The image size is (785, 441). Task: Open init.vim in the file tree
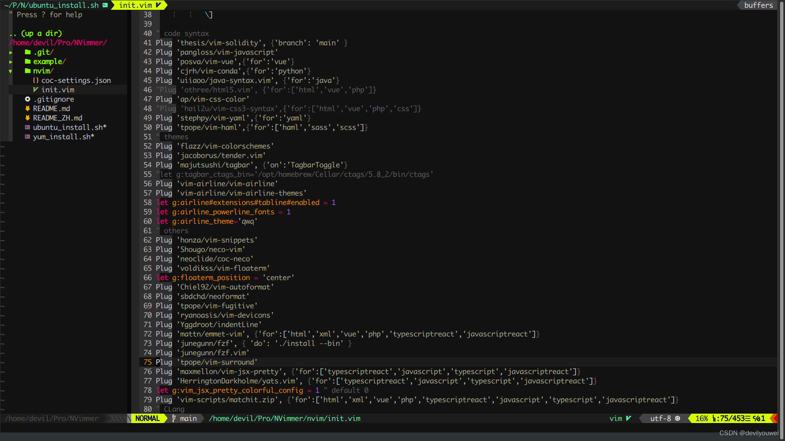coord(58,90)
